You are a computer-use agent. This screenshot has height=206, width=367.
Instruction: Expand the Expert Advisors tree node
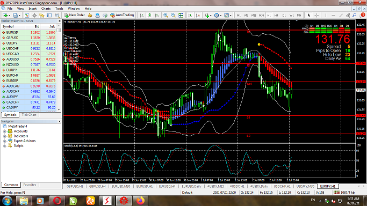point(4,141)
